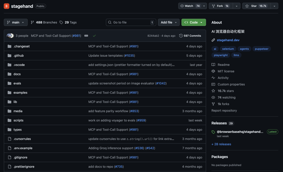This screenshot has width=283, height=172.
Task: Open pull request #853 link
Action: point(134,111)
